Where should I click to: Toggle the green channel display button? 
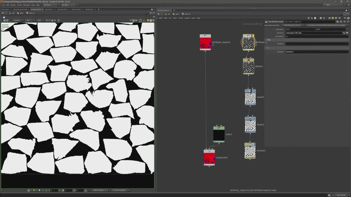[x=34, y=190]
